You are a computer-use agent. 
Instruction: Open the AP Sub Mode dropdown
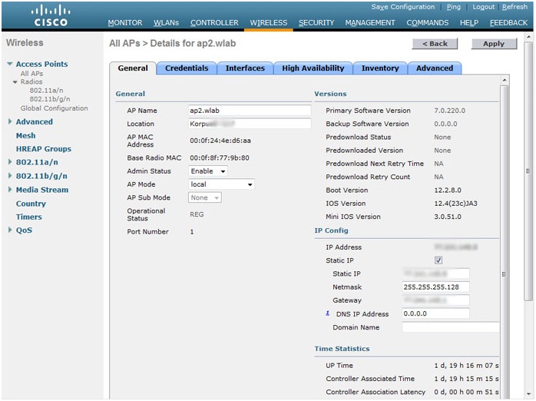pyautogui.click(x=205, y=198)
